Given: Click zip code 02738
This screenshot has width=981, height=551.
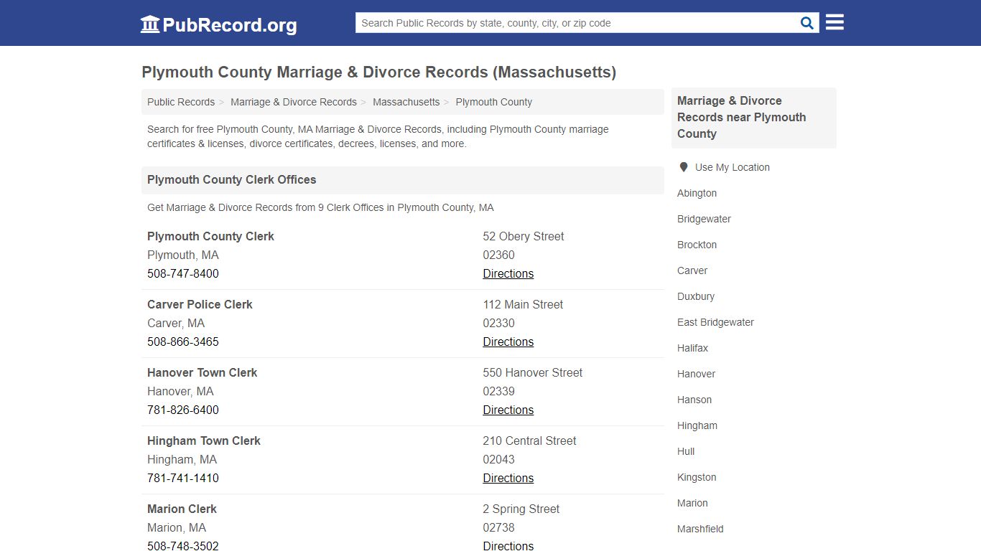Looking at the screenshot, I should 498,527.
